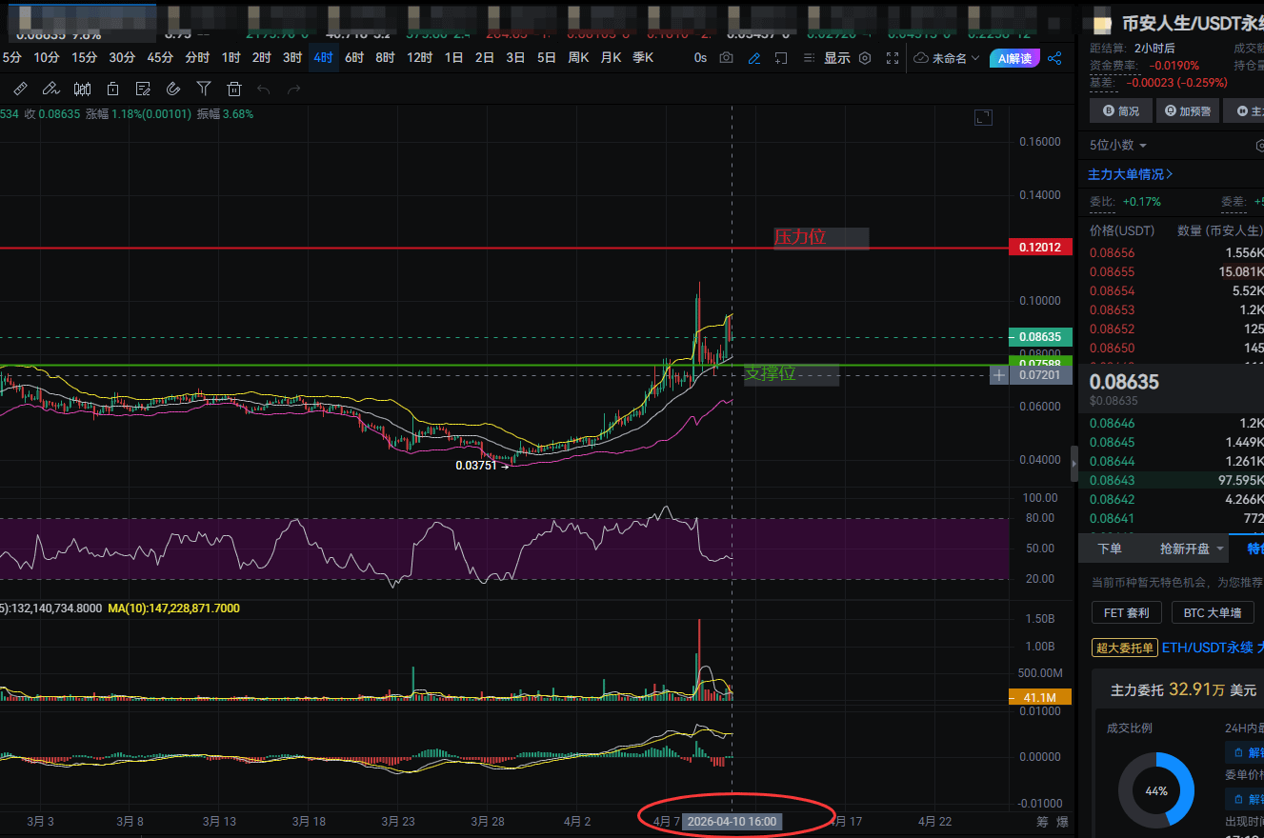Open the 未命名 layout dropdown
Screen dimensions: 1264x838
click(x=947, y=58)
